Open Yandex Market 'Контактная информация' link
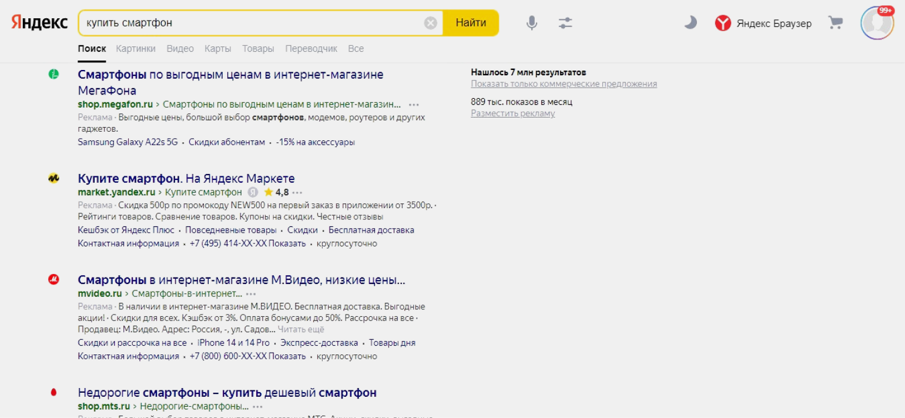Screen dimensions: 905x418 tap(128, 243)
